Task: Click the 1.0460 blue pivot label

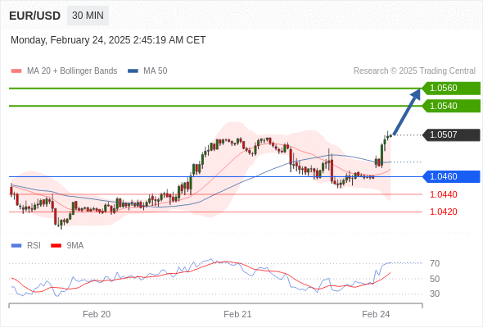Action: [x=451, y=176]
